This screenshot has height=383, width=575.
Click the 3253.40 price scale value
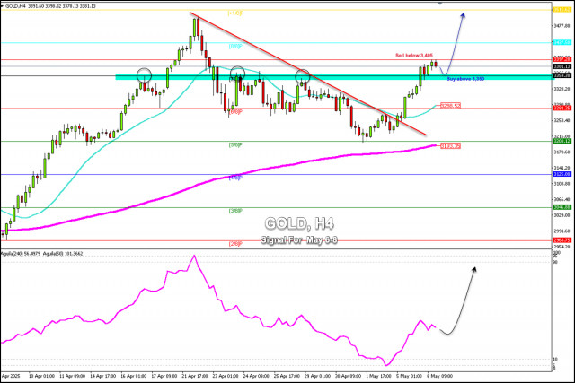pos(562,120)
